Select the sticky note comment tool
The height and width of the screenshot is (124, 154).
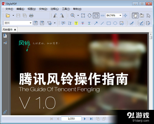point(63,23)
